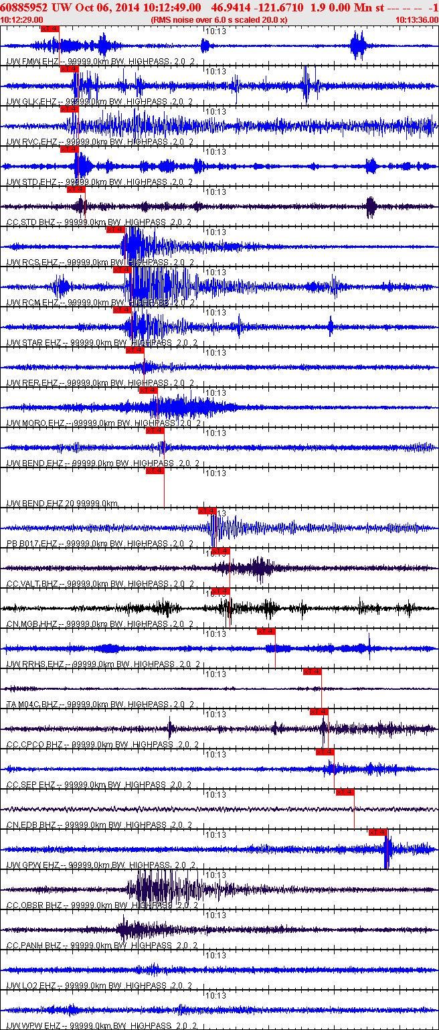Select the UW.RCM.EHZ station label
439x1030 pixels.
point(100,303)
